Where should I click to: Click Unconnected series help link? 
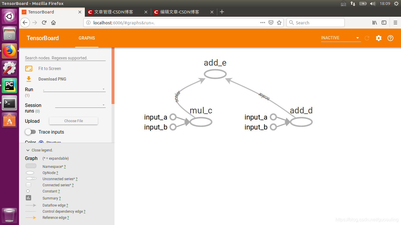pyautogui.click(x=77, y=179)
